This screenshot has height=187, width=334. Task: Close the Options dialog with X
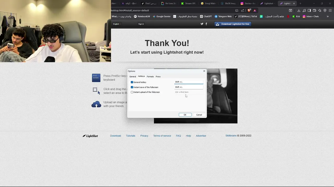coord(204,71)
